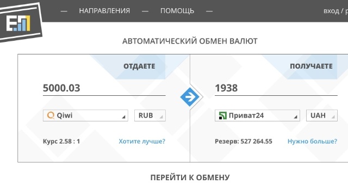Click the Нужно больше? link
This screenshot has width=348, height=196.
tap(312, 142)
